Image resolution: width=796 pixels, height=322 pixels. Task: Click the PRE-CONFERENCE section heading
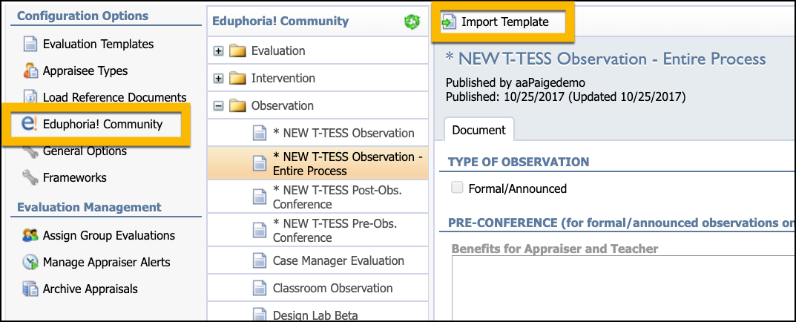621,223
